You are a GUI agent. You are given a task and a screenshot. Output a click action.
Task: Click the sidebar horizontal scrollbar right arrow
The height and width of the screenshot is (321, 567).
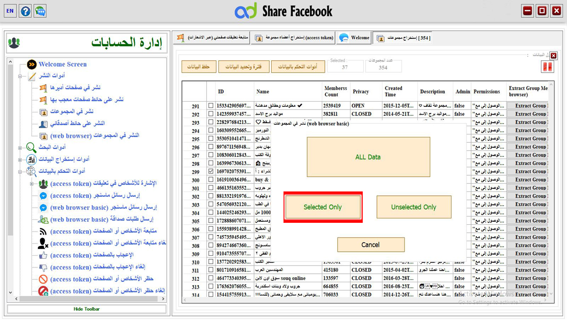point(163,299)
